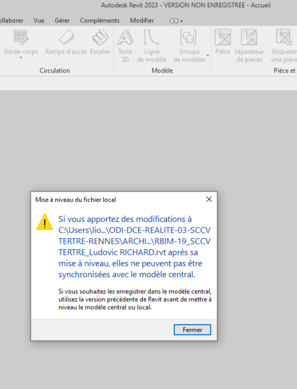Select the Escalier stair tool
This screenshot has width=297, height=389.
click(x=100, y=42)
